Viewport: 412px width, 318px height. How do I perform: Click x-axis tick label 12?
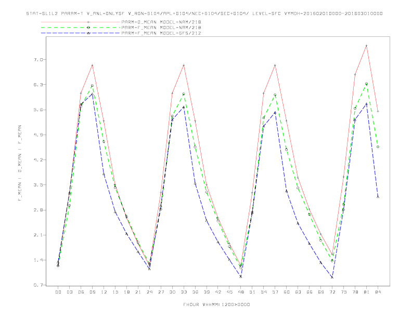[104, 292]
